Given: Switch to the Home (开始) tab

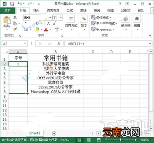Looking at the screenshot, I should tap(23, 10).
